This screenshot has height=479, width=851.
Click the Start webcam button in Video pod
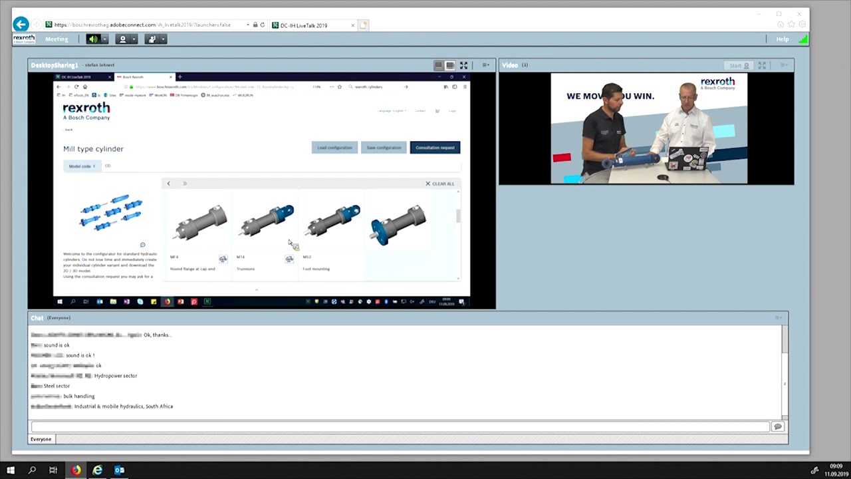point(739,65)
